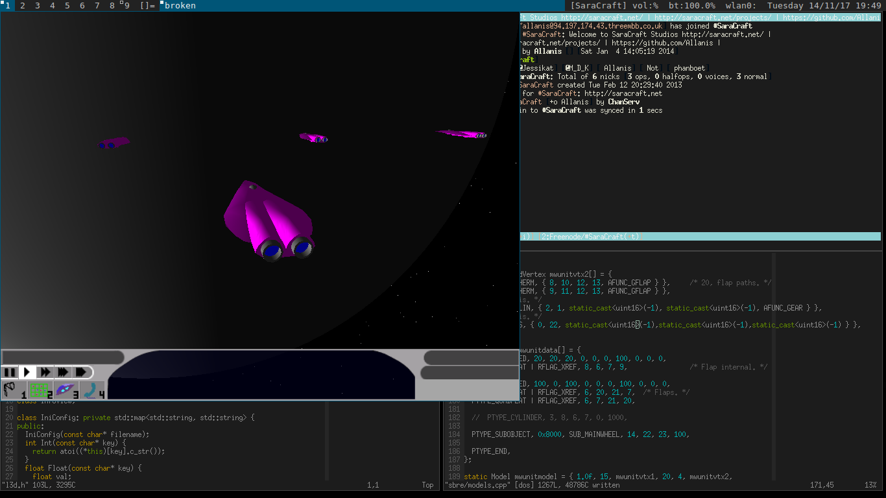This screenshot has height=498, width=886.
Task: Open the sector map view icon 1
Action: 14,390
